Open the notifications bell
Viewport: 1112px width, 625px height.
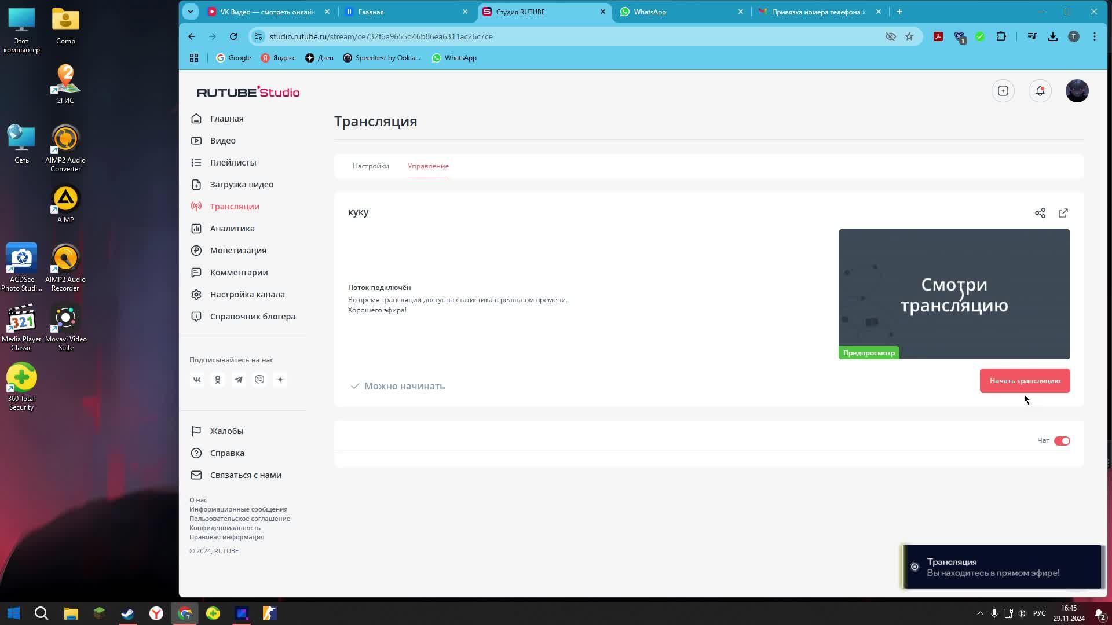1040,91
